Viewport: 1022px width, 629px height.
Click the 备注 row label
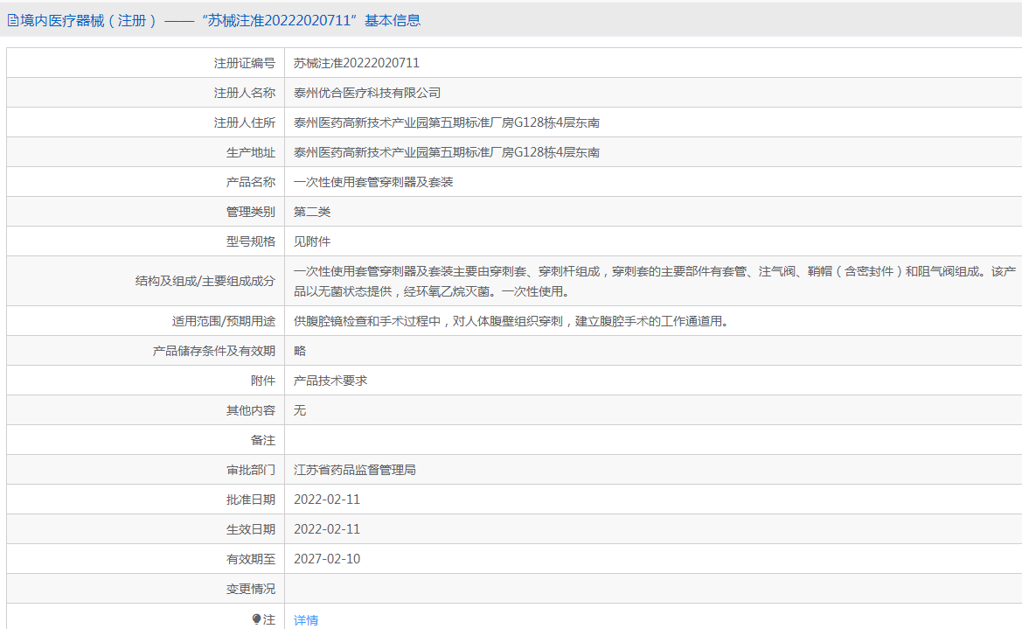tap(263, 440)
